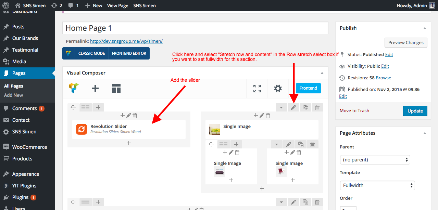The image size is (438, 210).
Task: Open Visual Composer page settings gear
Action: [x=278, y=88]
